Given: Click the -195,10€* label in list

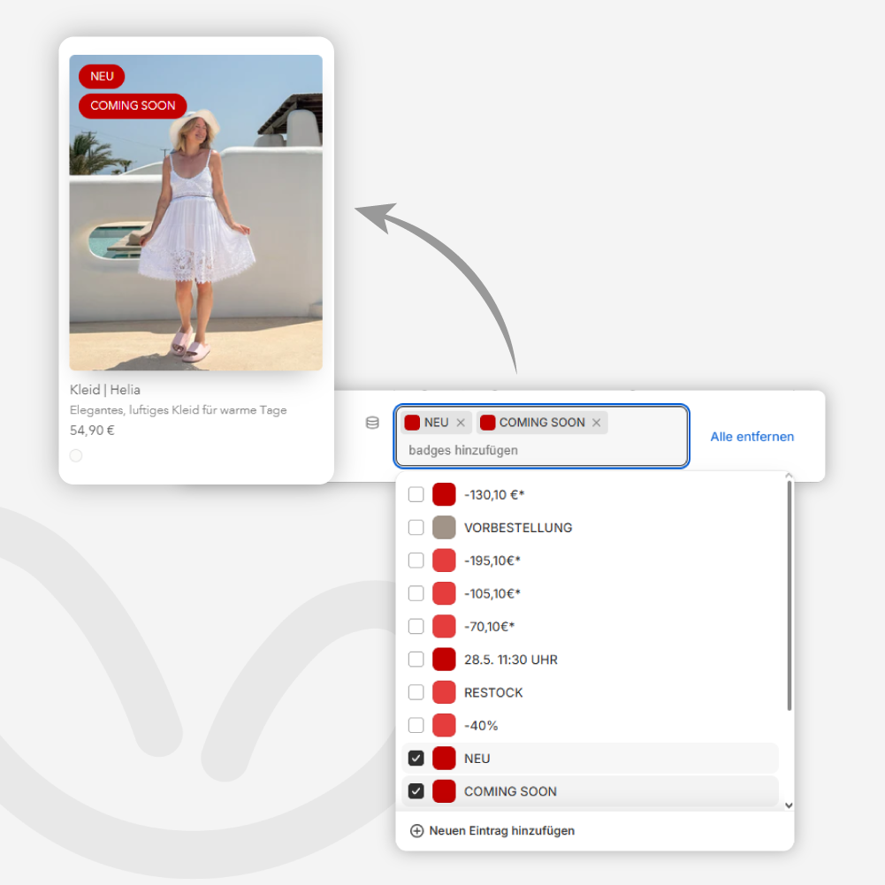Looking at the screenshot, I should pyautogui.click(x=492, y=561).
